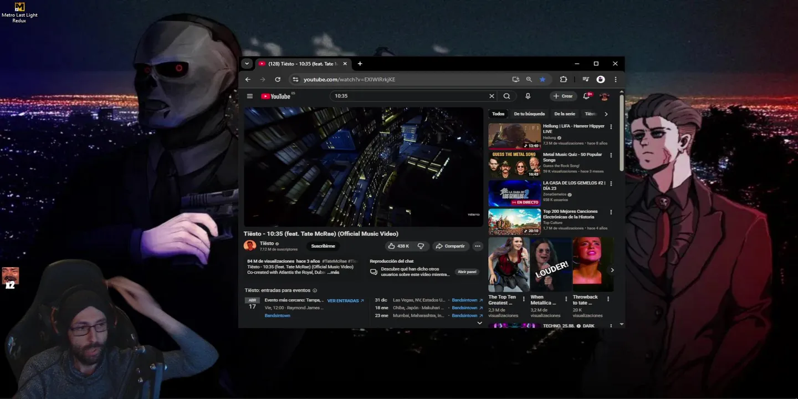Select the De la serie chip

[565, 114]
